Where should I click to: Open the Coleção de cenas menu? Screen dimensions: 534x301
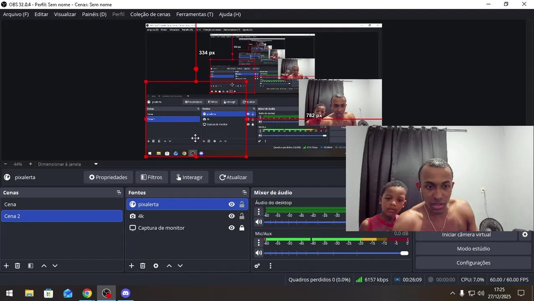150,14
